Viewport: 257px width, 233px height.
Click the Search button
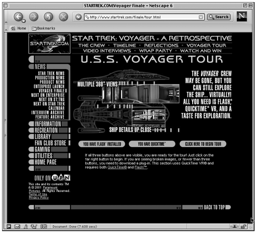(219, 17)
